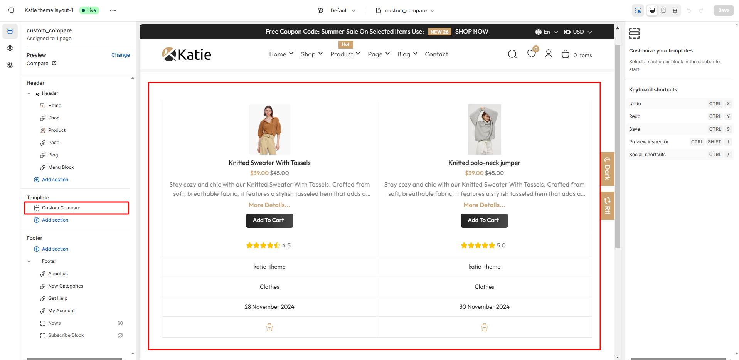The height and width of the screenshot is (360, 739).
Task: Click the storefront search magnifier icon
Action: pos(512,54)
